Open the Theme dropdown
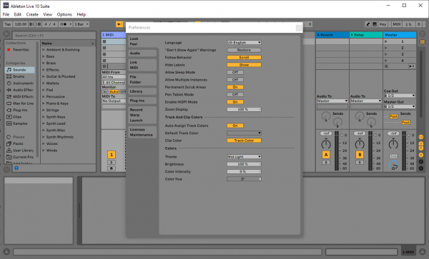429x259 pixels. click(x=244, y=157)
